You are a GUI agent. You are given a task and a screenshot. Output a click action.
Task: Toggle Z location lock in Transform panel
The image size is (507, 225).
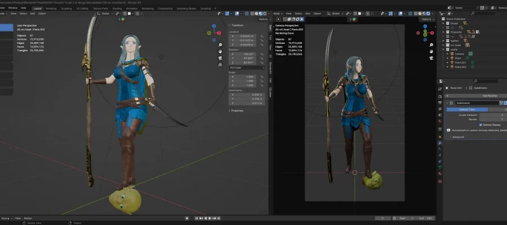tap(261, 44)
